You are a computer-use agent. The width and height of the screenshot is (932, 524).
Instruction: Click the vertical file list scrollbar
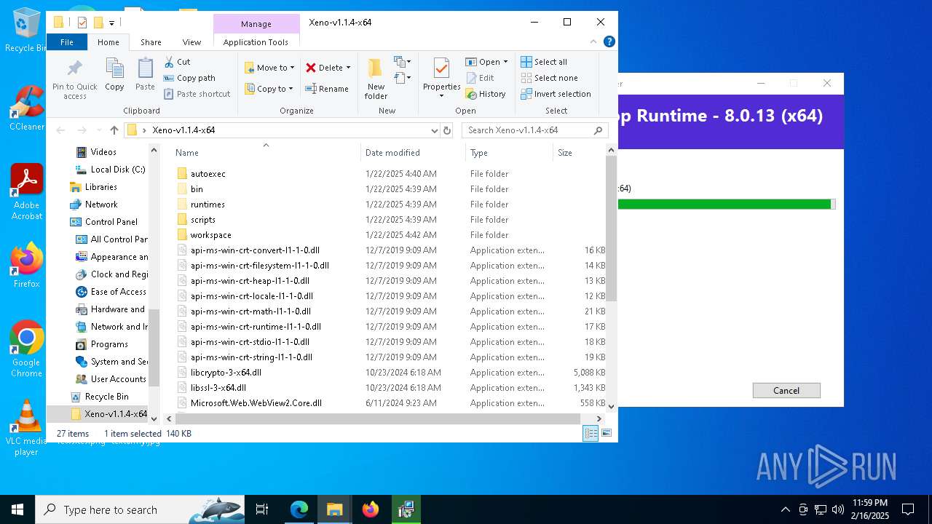(612, 229)
